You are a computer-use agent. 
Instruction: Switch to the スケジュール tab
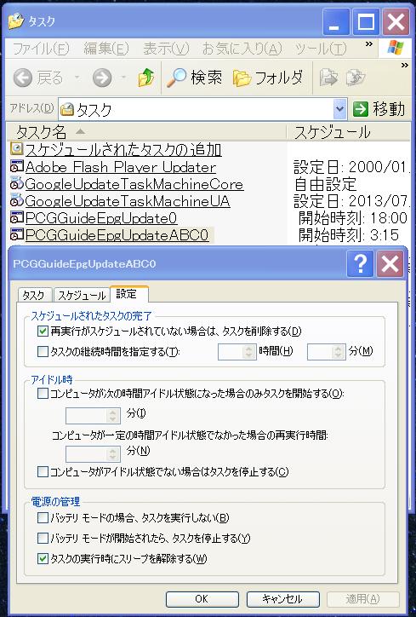(82, 295)
